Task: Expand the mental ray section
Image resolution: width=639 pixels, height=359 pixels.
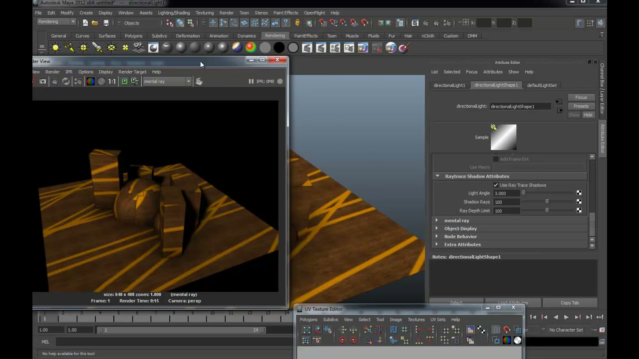Action: click(x=437, y=220)
